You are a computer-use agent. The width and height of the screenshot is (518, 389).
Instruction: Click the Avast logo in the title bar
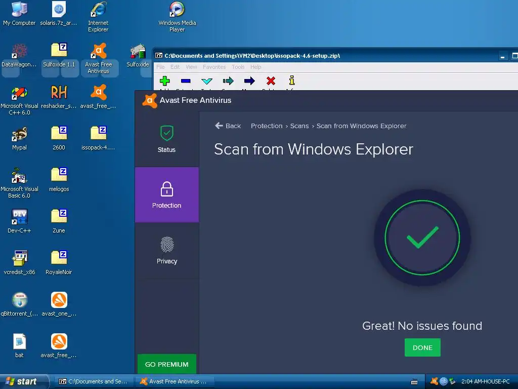(150, 100)
